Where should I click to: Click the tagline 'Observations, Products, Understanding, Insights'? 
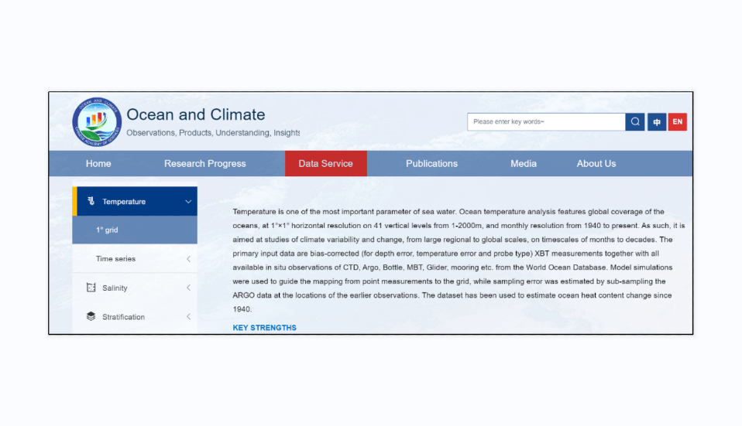pyautogui.click(x=213, y=133)
